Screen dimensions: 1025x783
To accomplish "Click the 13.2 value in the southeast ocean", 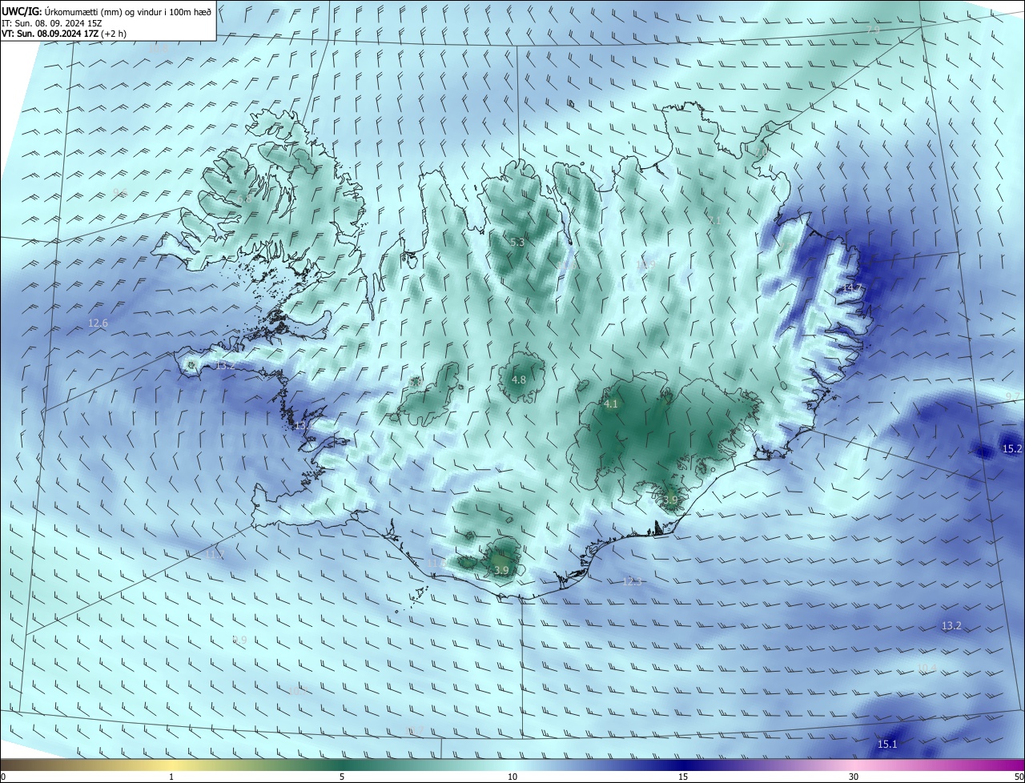I will tap(951, 625).
